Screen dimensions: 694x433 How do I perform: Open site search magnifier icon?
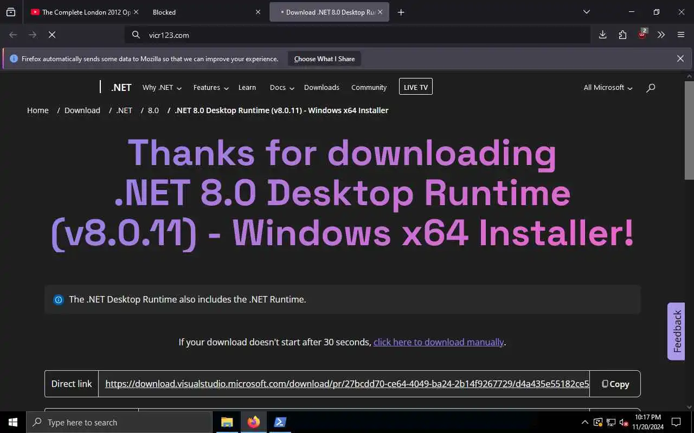(651, 87)
